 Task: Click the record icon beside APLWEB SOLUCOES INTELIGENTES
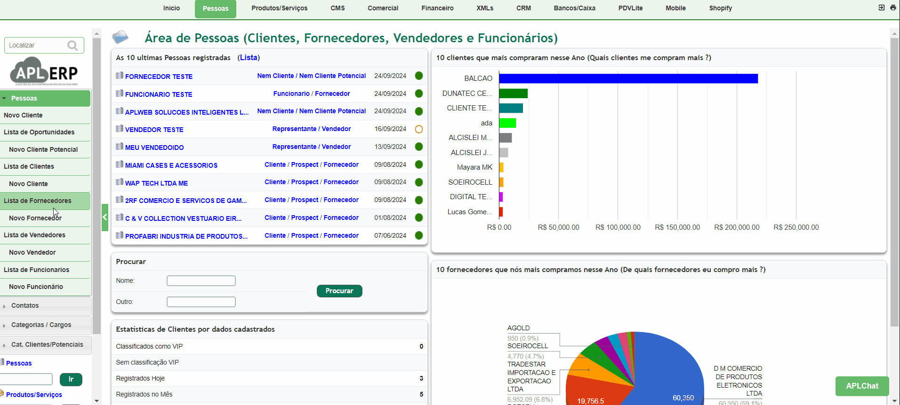coord(120,111)
